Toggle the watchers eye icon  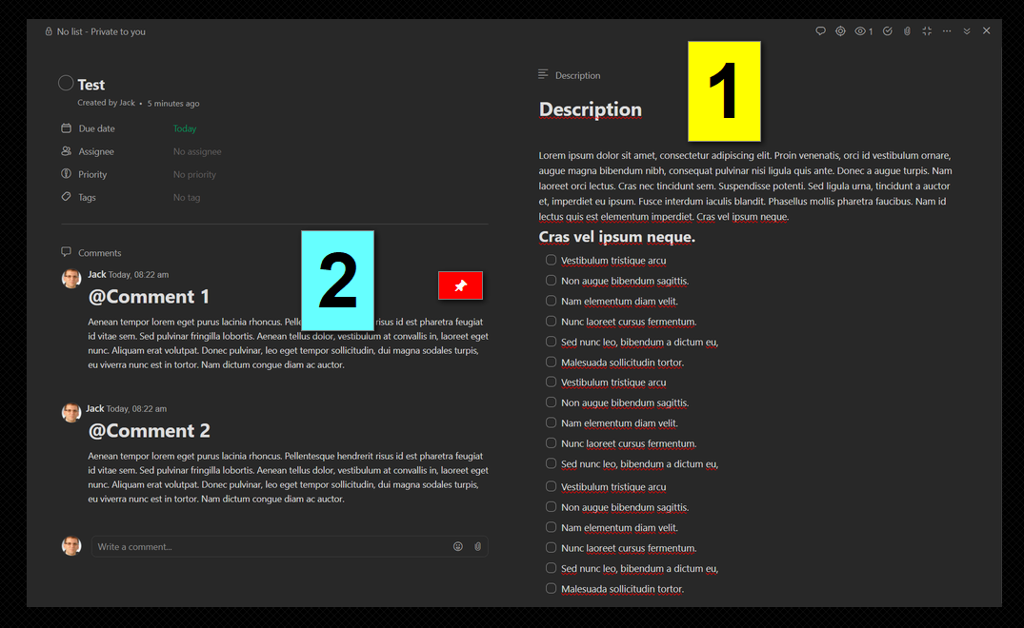(863, 30)
